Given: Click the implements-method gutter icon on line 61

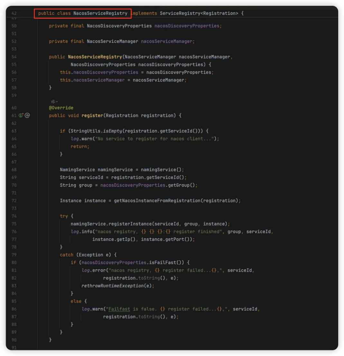Looking at the screenshot, I should (21, 115).
